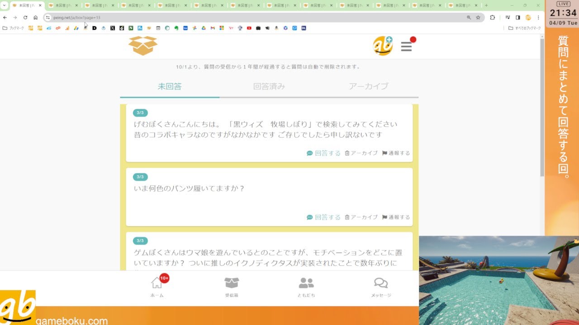This screenshot has width=579, height=325.
Task: Click the Peing avatar icon with plus badge
Action: point(383,45)
